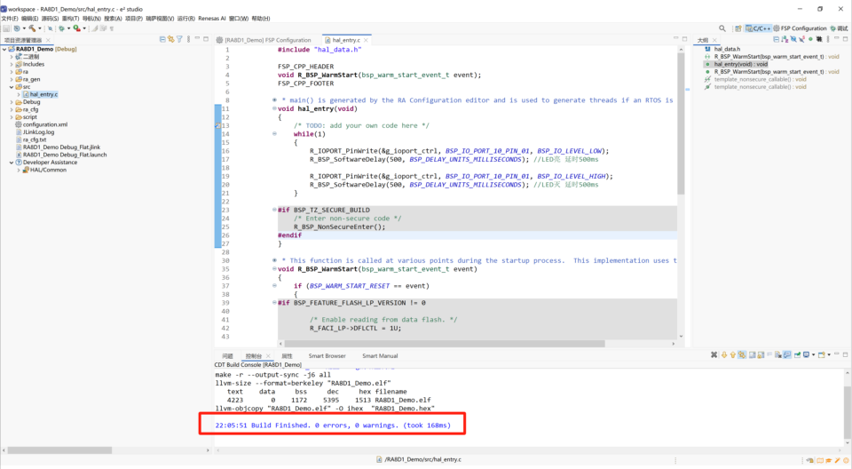Click console next error down arrow
The width and height of the screenshot is (852, 469).
point(724,354)
